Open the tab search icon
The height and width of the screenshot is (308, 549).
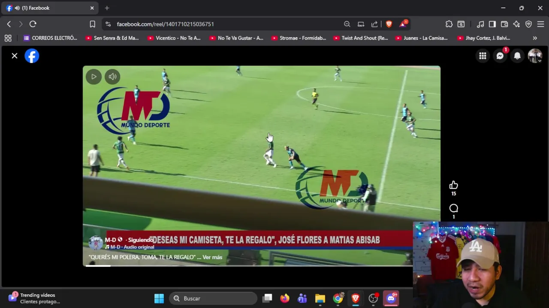[x=461, y=24]
